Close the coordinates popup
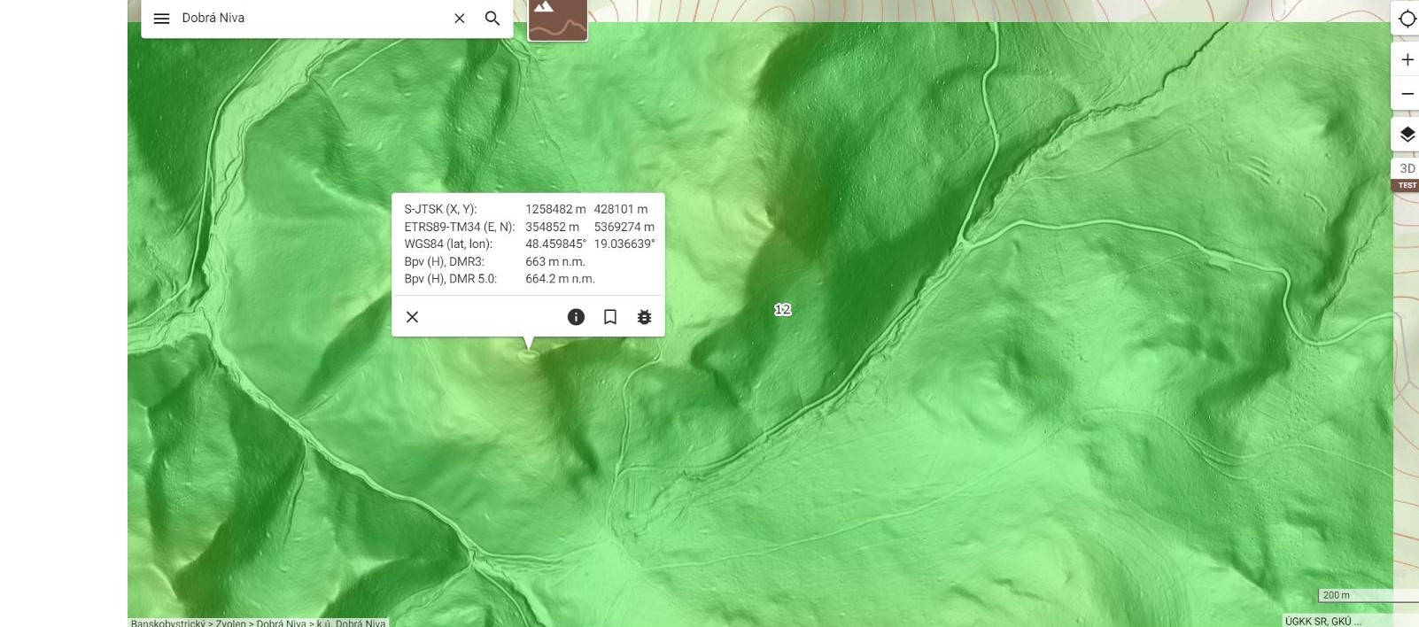 coord(412,317)
